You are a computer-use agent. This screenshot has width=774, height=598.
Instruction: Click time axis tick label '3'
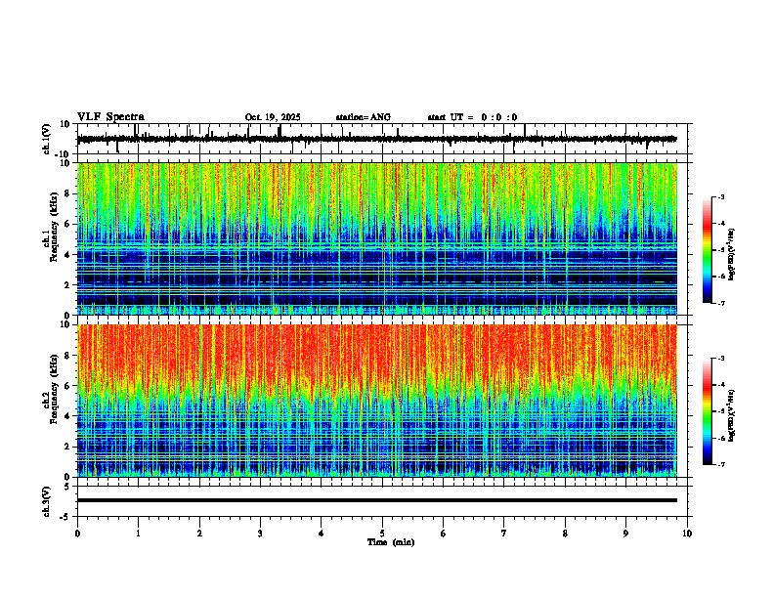point(260,534)
